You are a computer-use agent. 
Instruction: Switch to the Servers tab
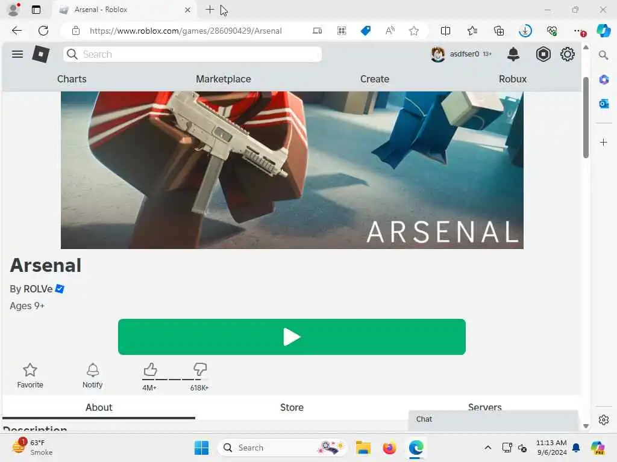coord(485,407)
